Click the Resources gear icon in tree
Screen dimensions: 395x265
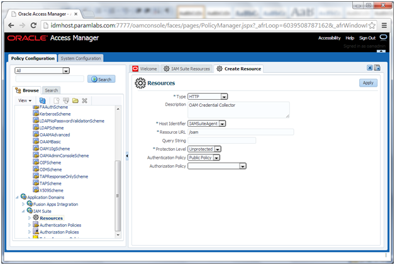pos(36,217)
